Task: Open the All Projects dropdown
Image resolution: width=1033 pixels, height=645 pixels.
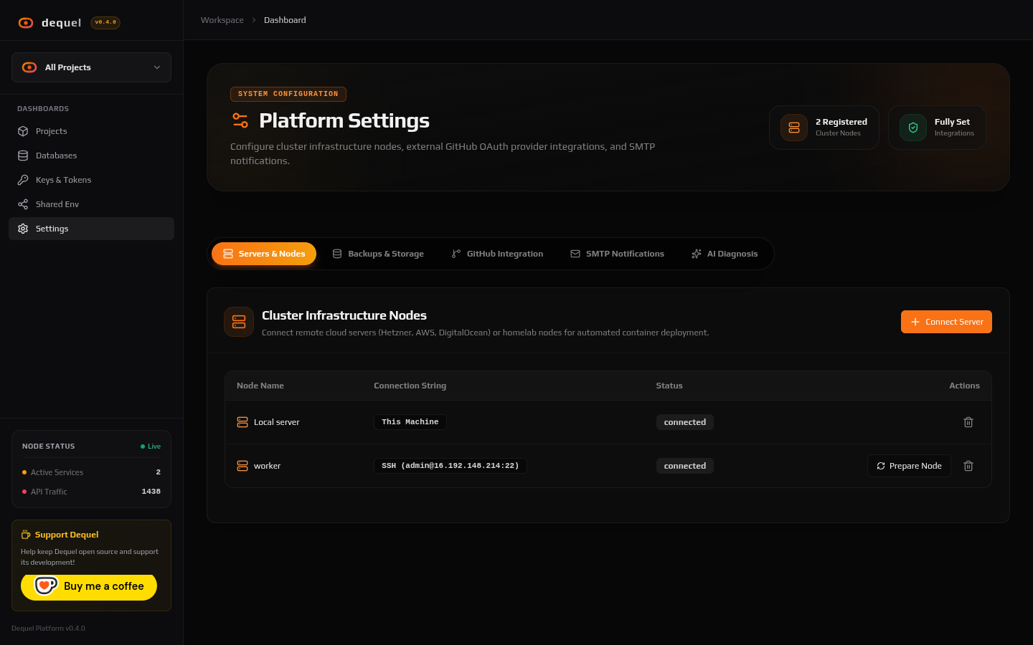Action: tap(91, 67)
